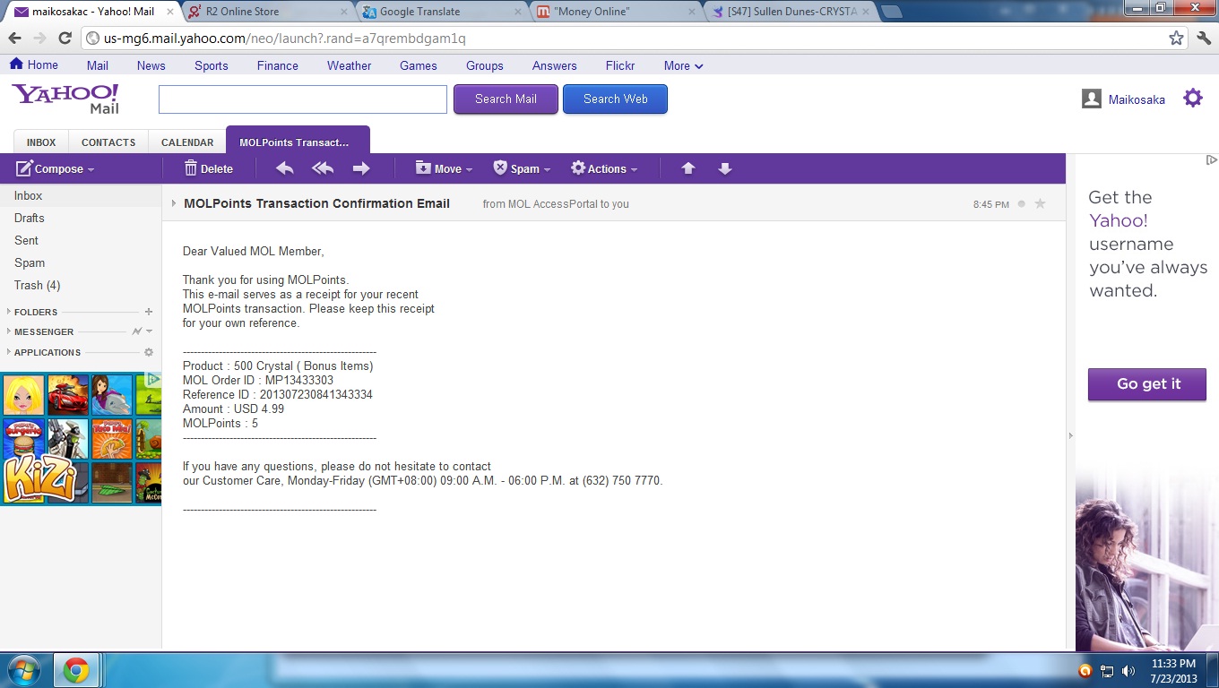Go to next message with down arrow
This screenshot has width=1219, height=688.
click(725, 168)
